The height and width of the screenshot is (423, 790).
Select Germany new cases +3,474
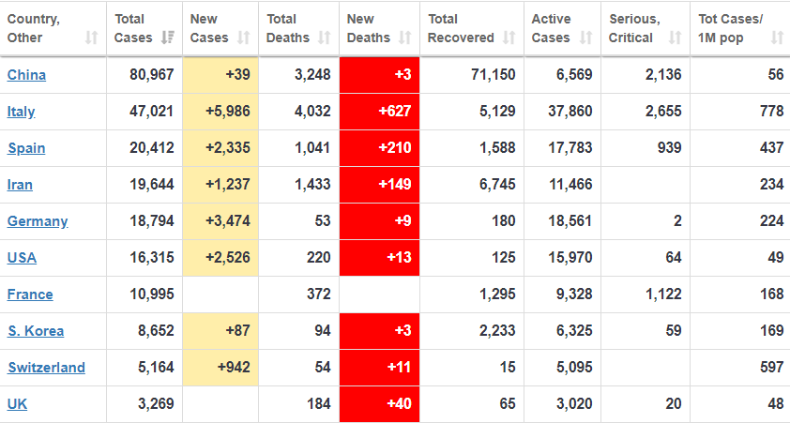(228, 221)
